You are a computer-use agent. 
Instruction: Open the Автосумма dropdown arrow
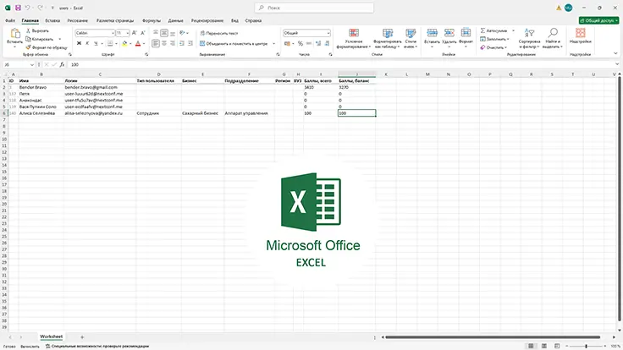tap(513, 30)
